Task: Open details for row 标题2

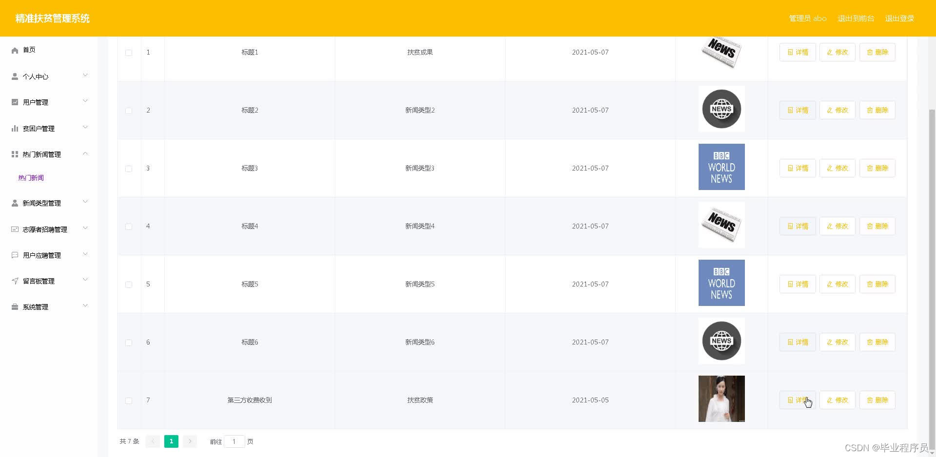Action: coord(798,110)
